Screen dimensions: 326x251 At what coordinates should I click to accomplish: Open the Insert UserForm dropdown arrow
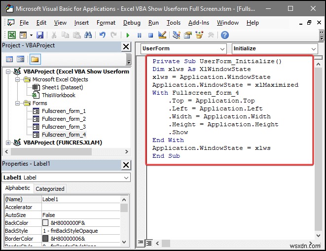(x=31, y=35)
